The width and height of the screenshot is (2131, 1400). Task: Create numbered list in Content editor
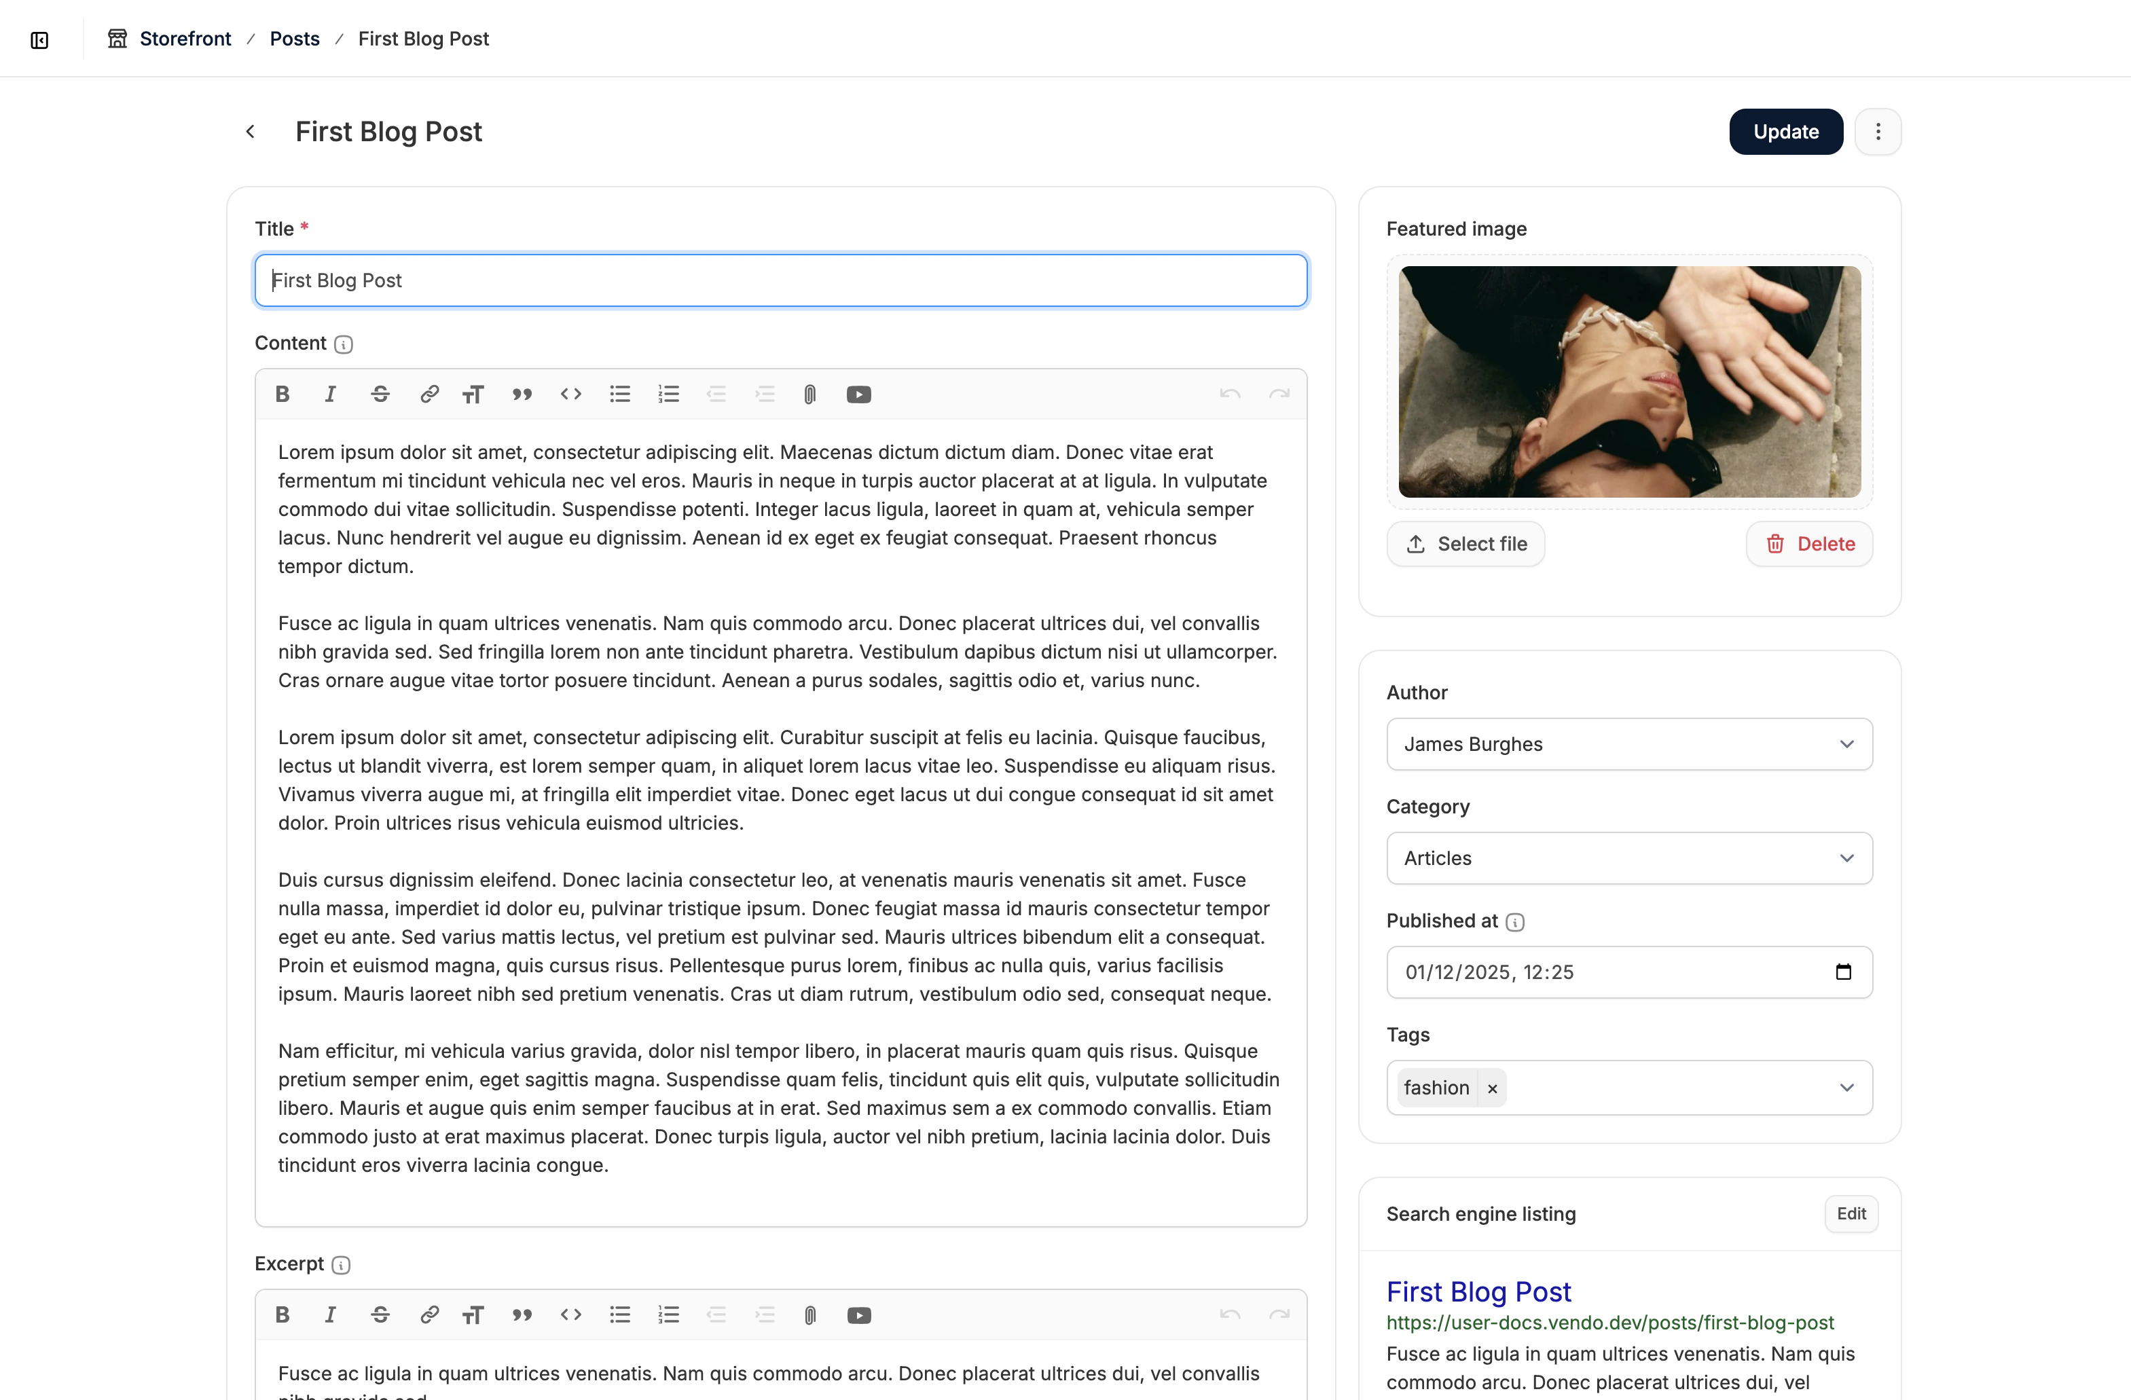point(668,394)
